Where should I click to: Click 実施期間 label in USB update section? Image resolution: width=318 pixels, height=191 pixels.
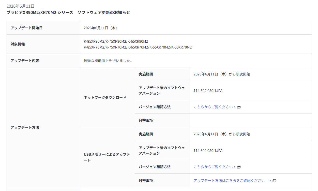point(146,134)
